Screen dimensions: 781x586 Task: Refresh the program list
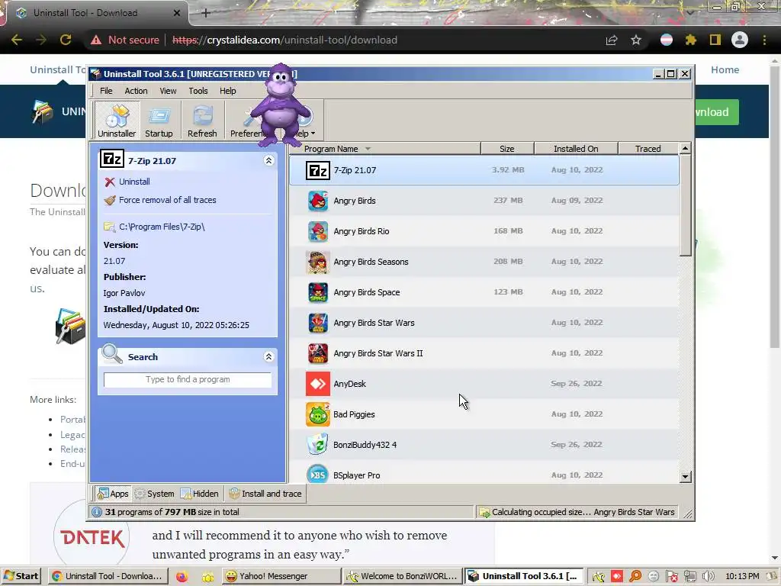coord(201,120)
